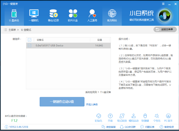179x131 pixels.
Task: Switch to the 备份/还原 backup tab
Action: pyautogui.click(x=53, y=15)
